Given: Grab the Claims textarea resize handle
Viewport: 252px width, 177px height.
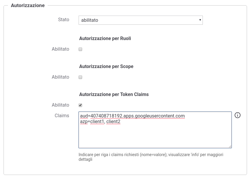Looking at the screenshot, I should pyautogui.click(x=230, y=146).
